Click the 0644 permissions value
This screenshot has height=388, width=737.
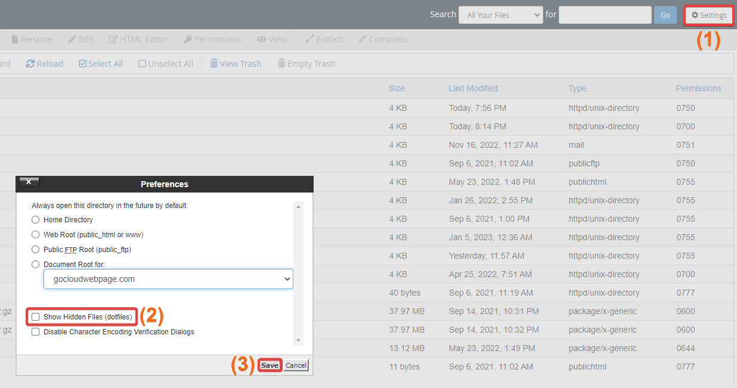686,348
